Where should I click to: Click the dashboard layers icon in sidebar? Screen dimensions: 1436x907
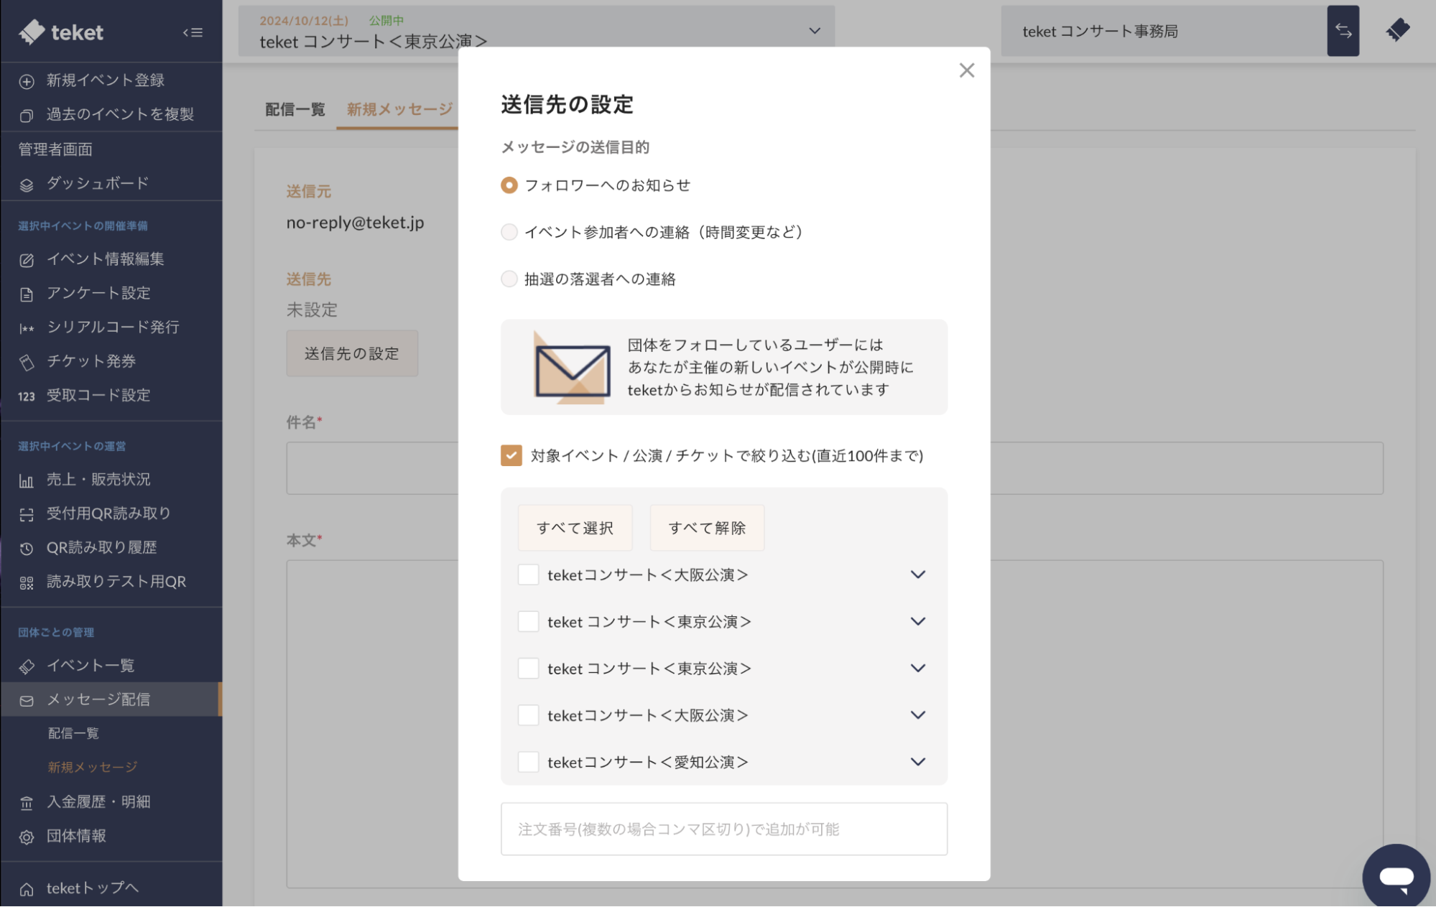27,185
